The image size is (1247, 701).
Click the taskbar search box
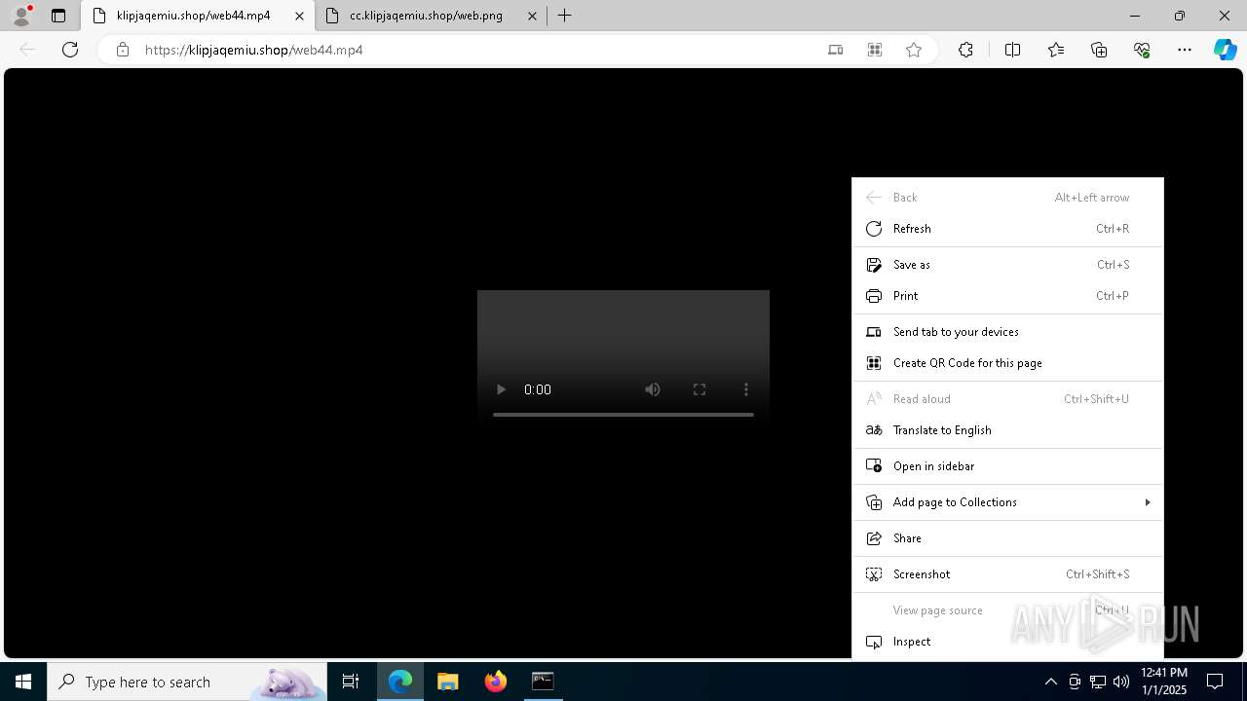click(187, 682)
